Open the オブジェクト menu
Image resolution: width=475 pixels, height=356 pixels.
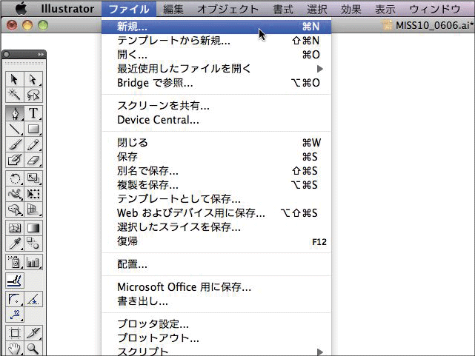point(228,9)
